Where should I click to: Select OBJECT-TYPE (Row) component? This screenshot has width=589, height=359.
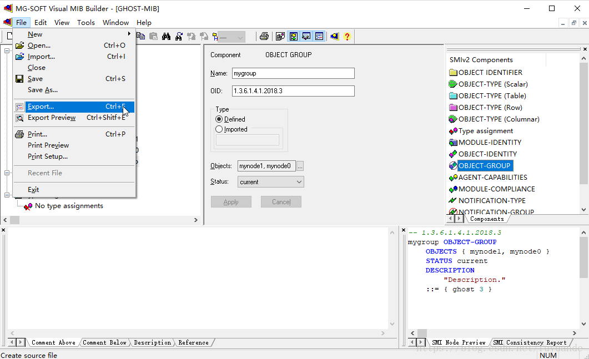[486, 108]
